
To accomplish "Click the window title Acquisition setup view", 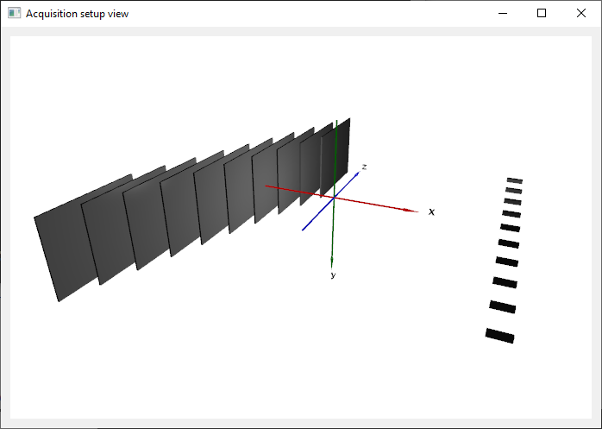I will [x=77, y=14].
